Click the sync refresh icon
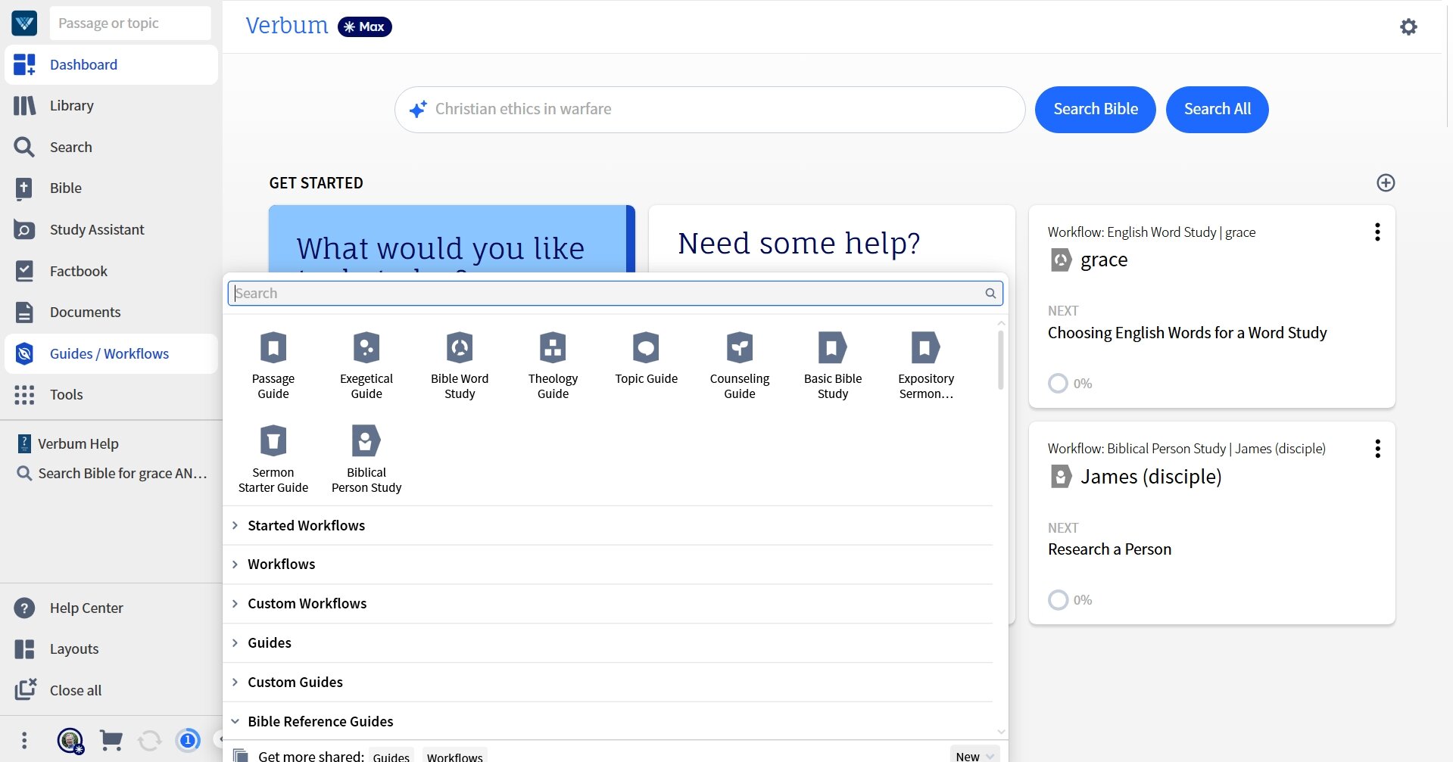1453x762 pixels. point(150,740)
